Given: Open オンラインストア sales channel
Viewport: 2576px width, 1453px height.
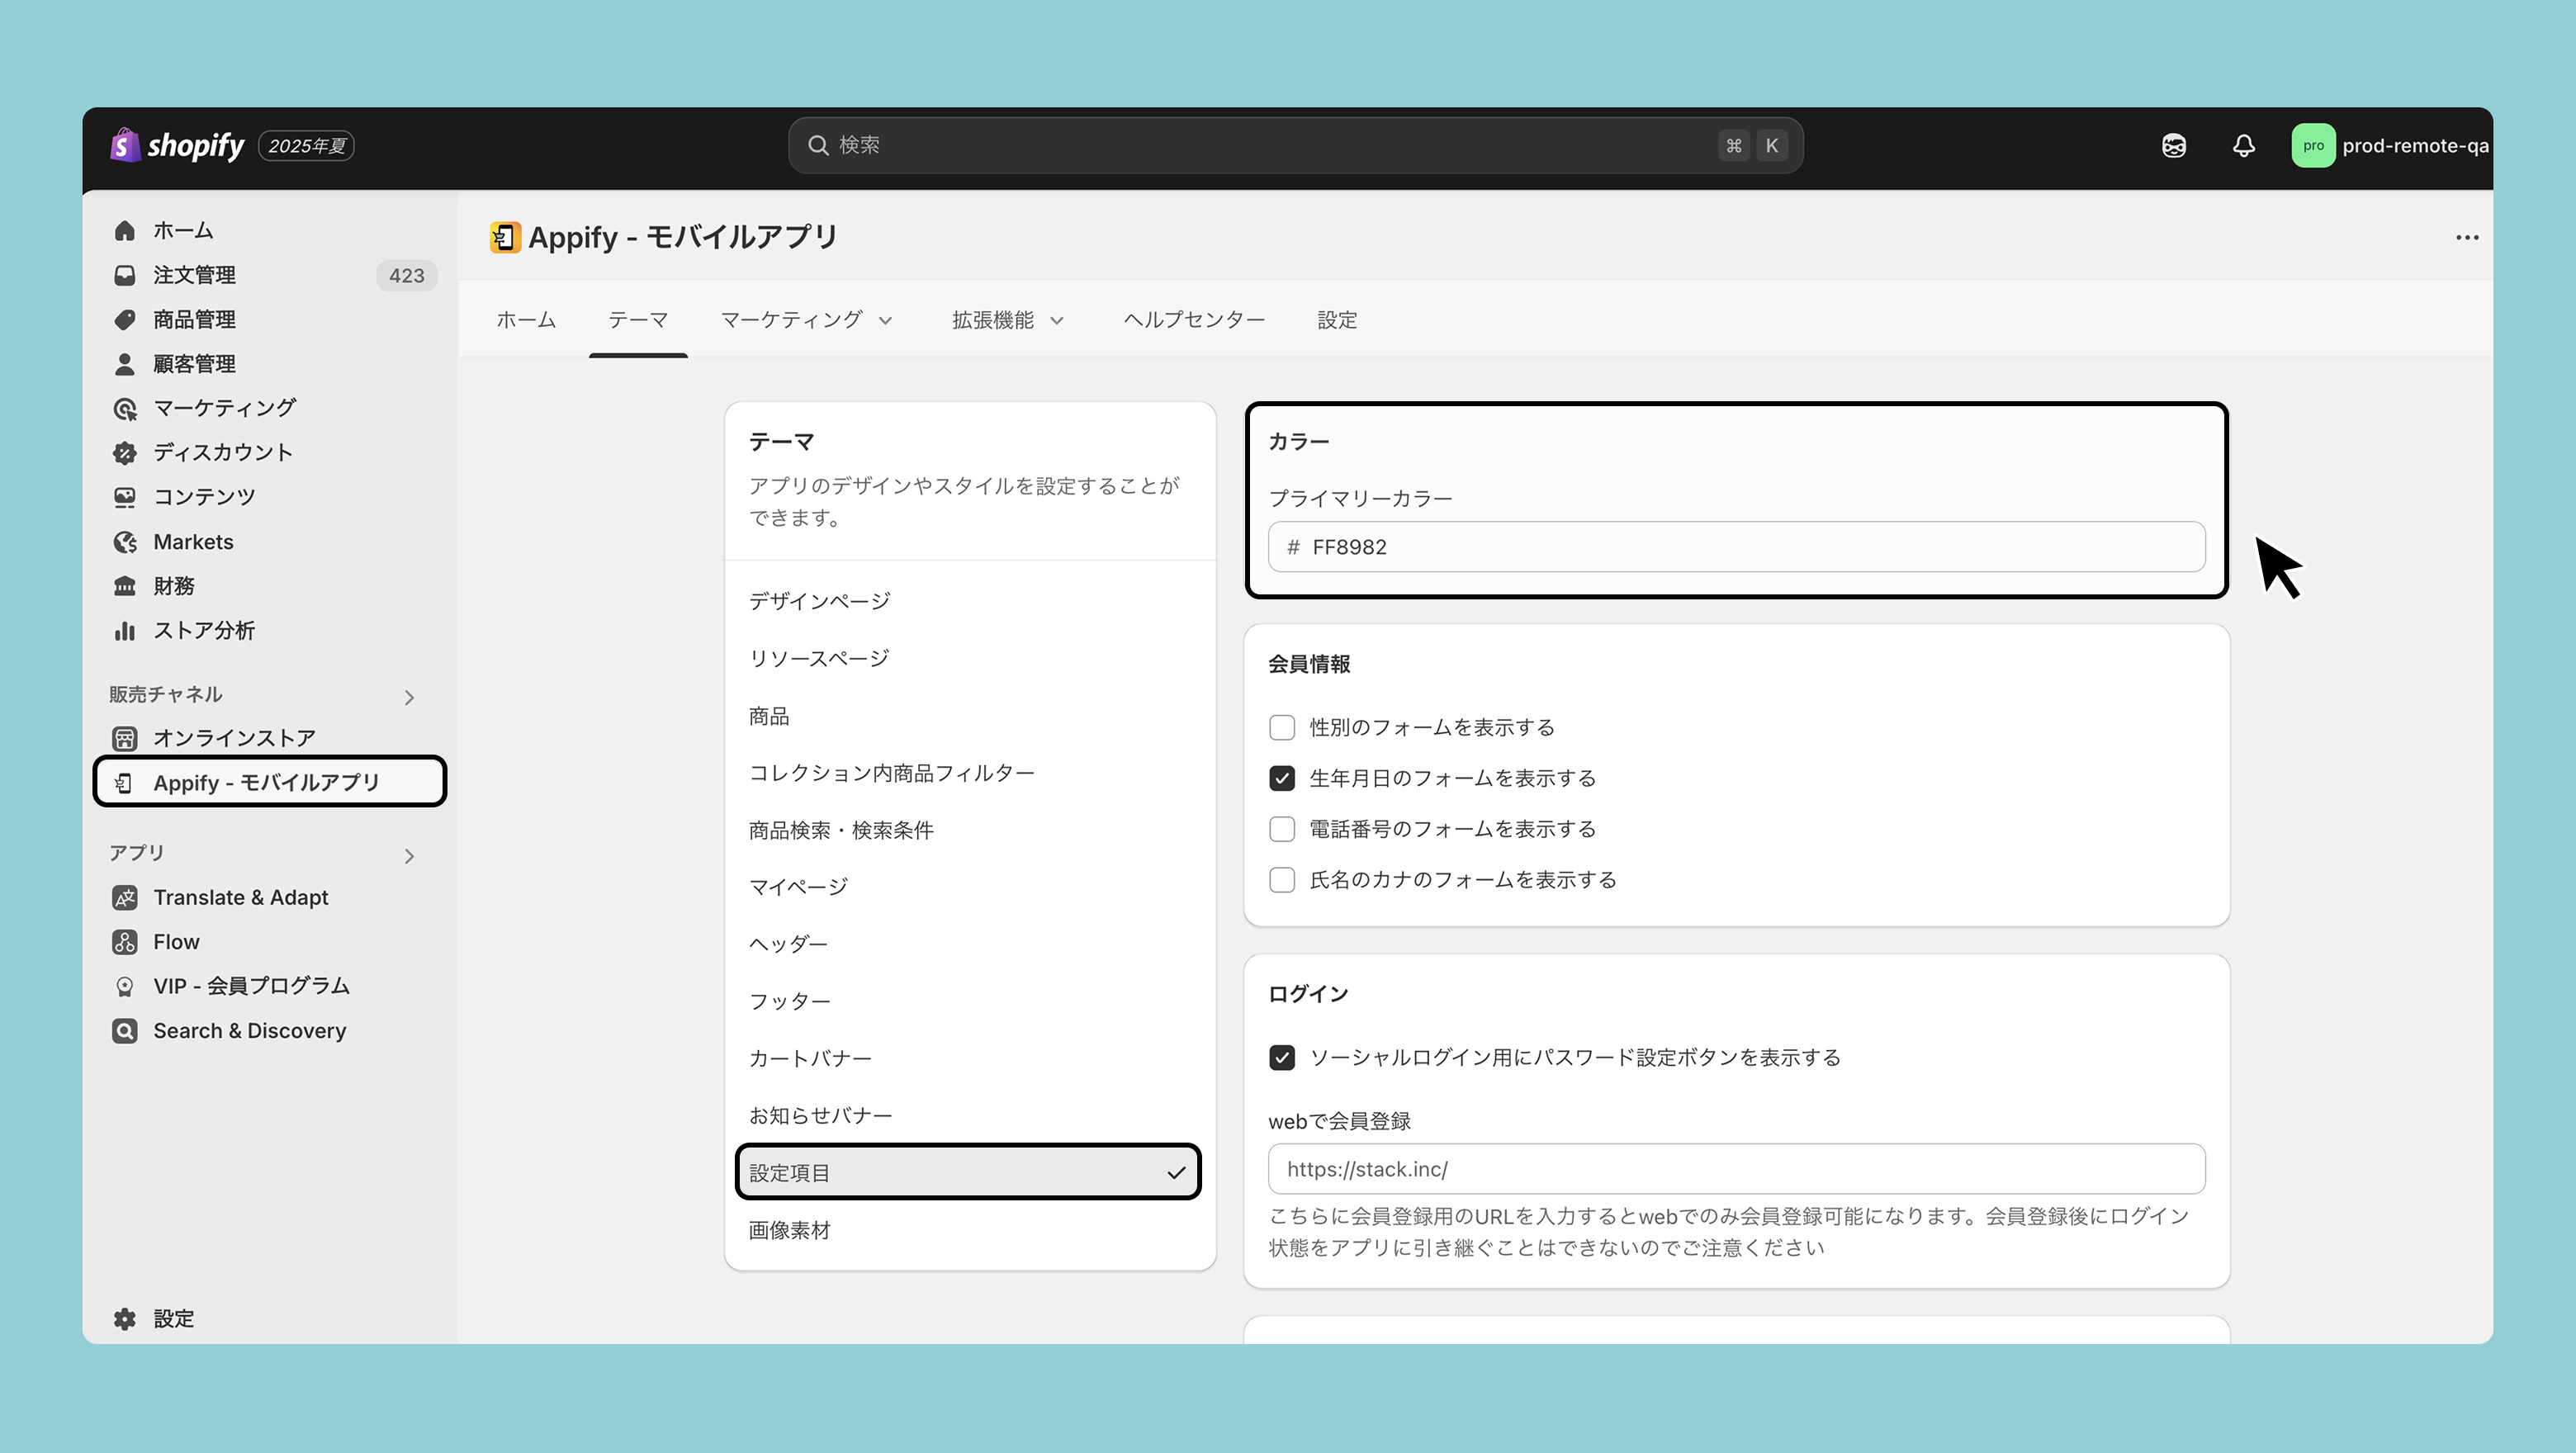Looking at the screenshot, I should 234,738.
